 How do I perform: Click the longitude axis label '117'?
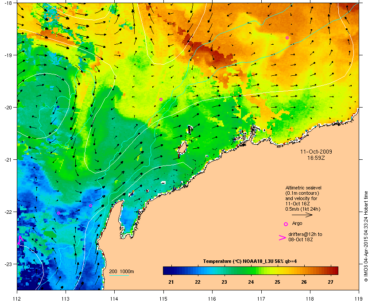261,299
